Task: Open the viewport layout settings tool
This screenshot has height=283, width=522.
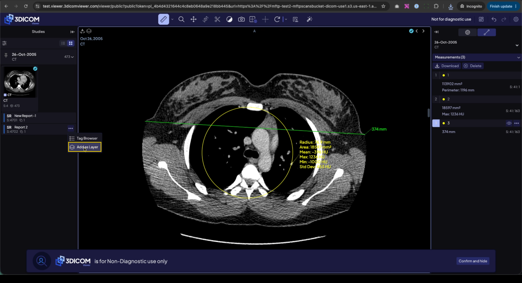Action: tap(253, 19)
